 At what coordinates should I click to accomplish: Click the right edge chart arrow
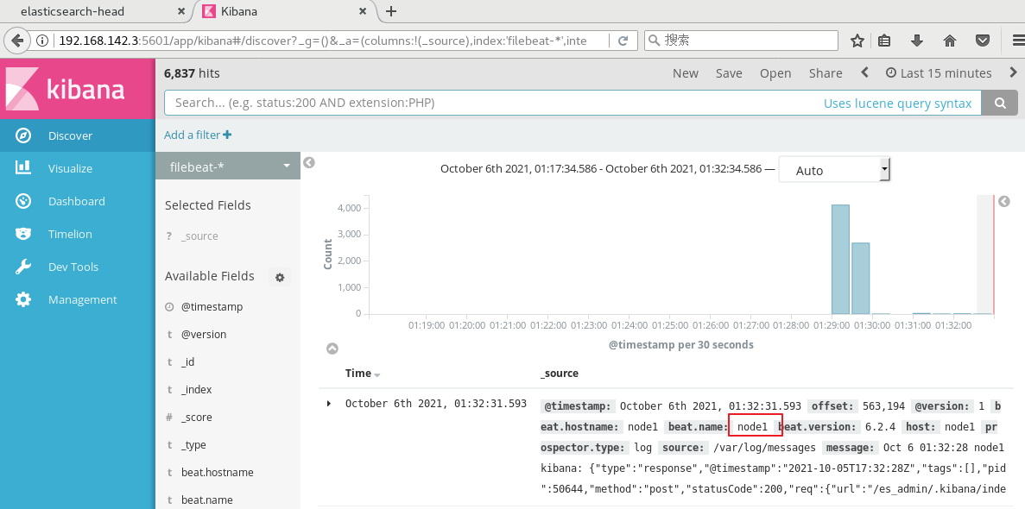click(x=1005, y=201)
